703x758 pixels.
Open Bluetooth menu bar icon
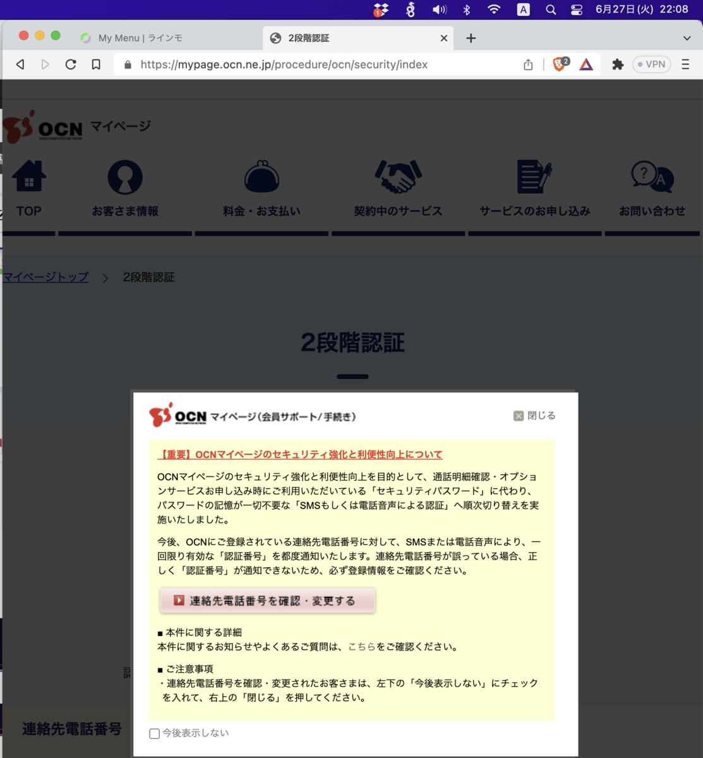coord(467,9)
